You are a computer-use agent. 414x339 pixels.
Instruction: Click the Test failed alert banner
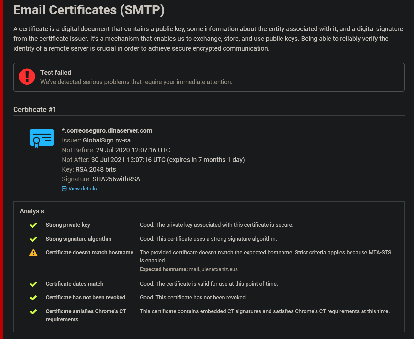209,77
